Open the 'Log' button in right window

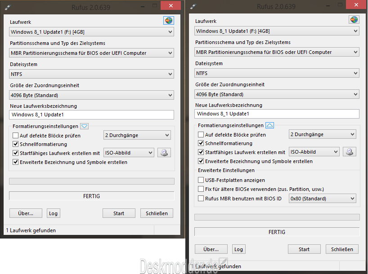click(x=239, y=249)
